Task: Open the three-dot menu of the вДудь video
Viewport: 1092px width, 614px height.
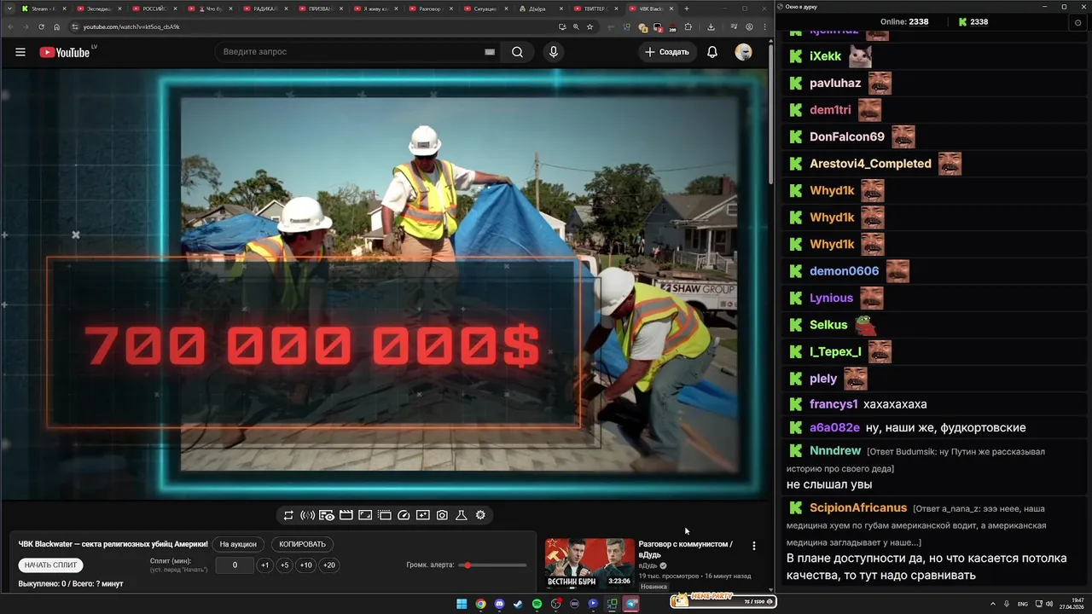Action: click(x=753, y=546)
